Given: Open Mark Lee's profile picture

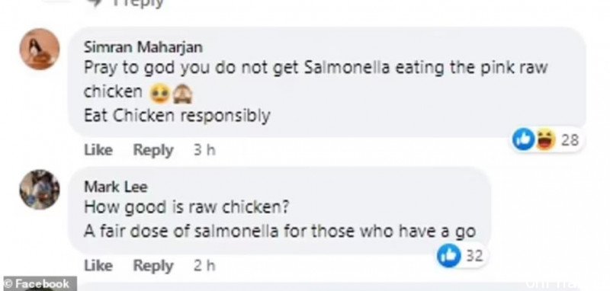Looking at the screenshot, I should (40, 190).
